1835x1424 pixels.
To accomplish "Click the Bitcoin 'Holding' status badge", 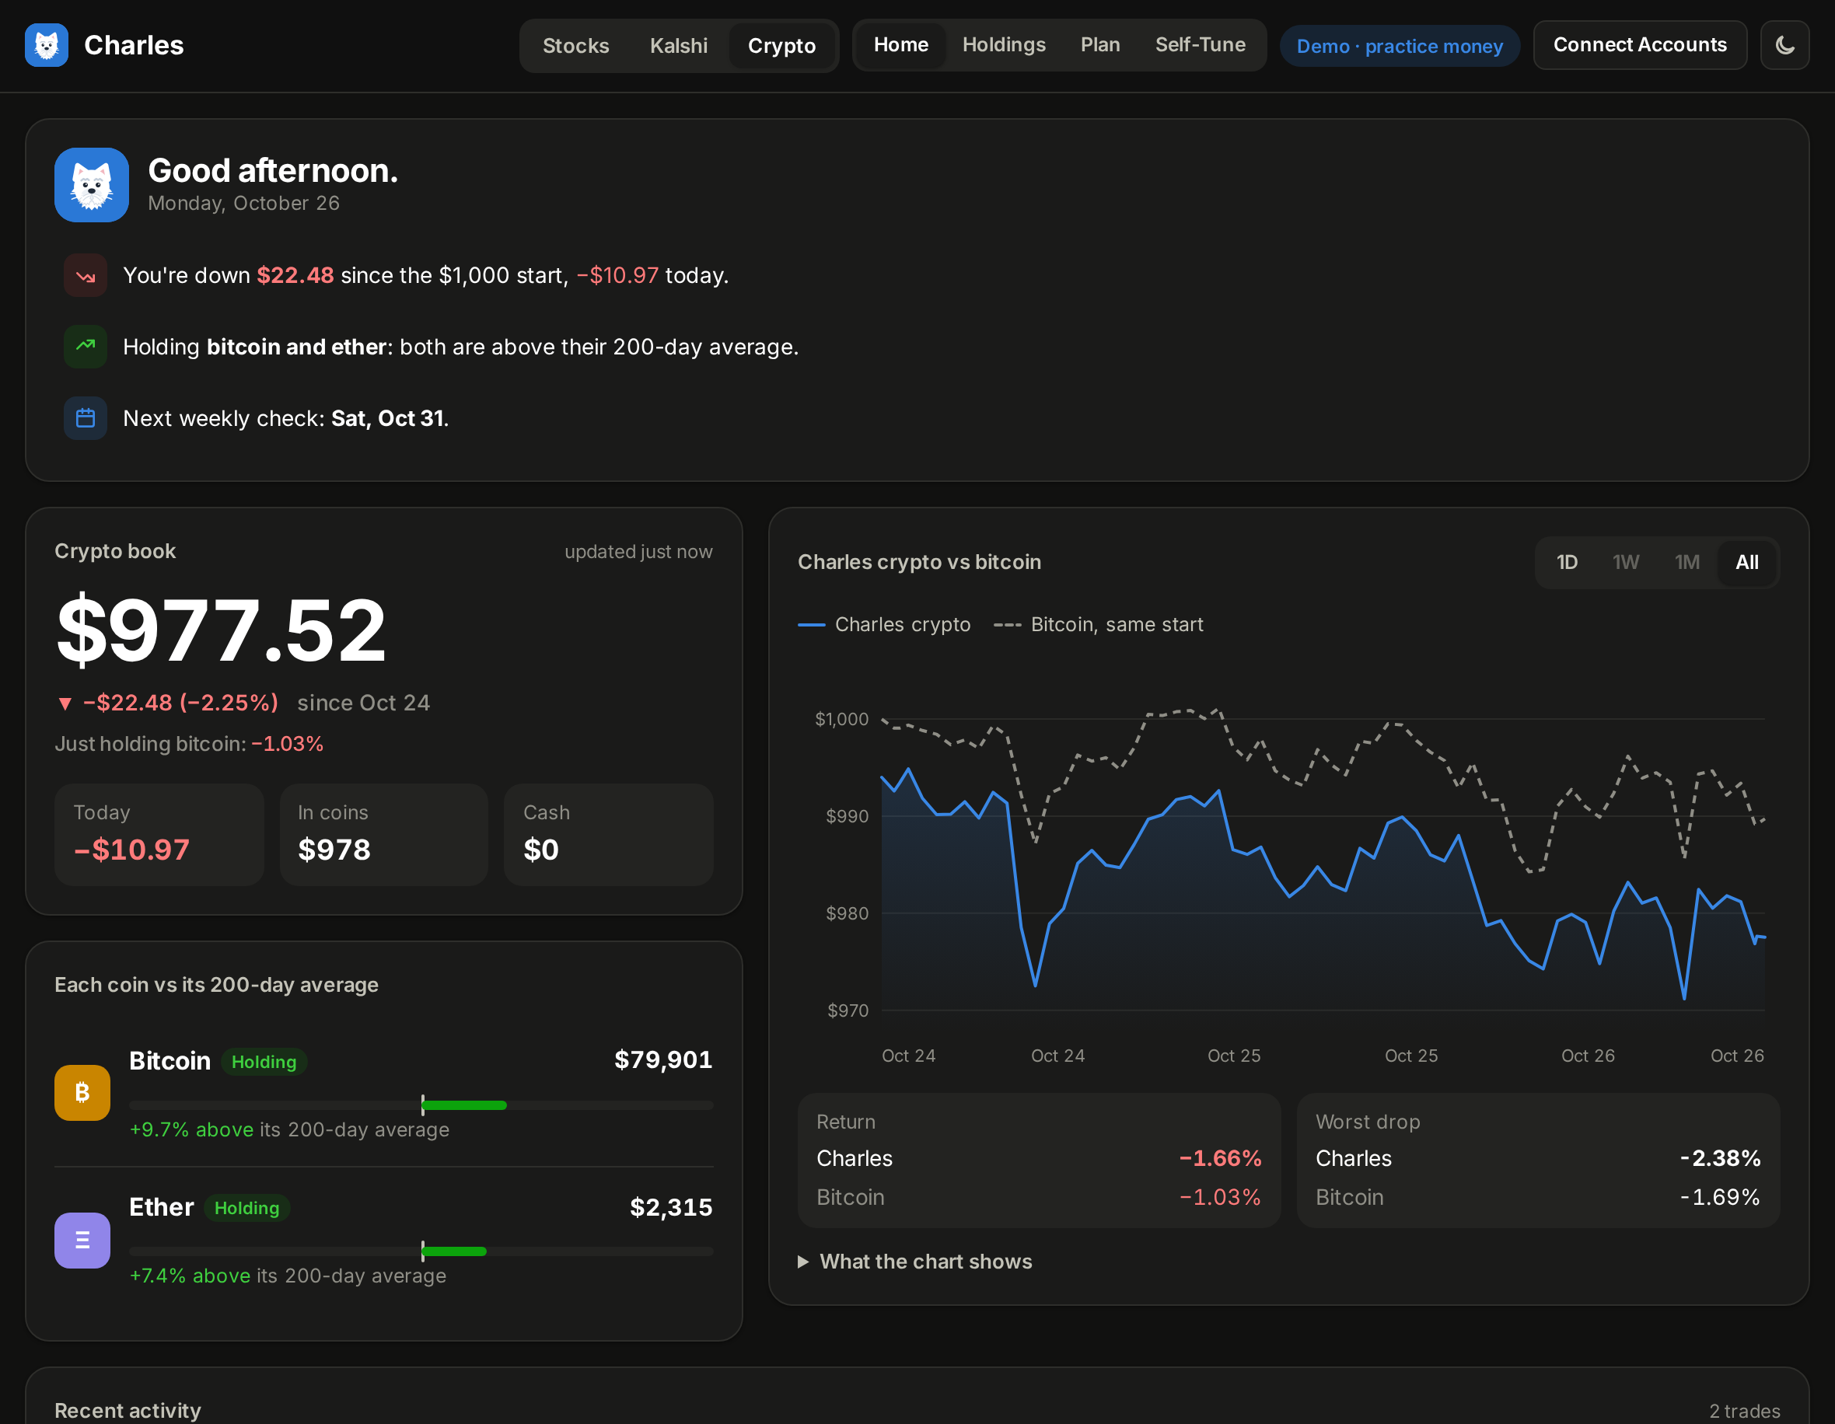I will pos(264,1061).
